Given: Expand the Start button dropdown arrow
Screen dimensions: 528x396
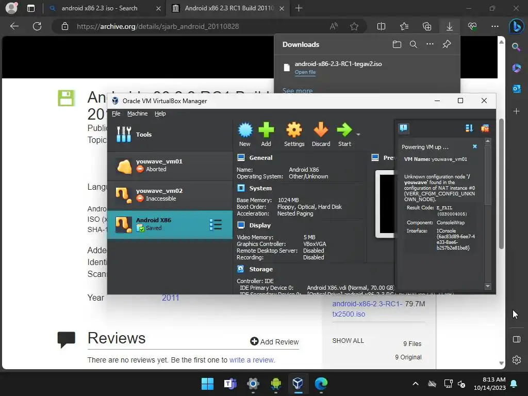Looking at the screenshot, I should click(358, 135).
